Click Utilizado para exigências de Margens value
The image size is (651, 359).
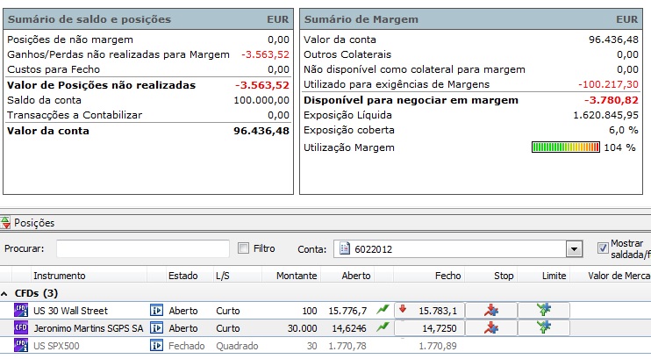tap(608, 84)
